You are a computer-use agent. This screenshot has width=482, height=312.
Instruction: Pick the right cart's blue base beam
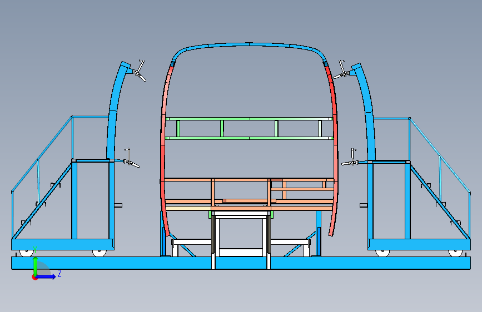click(x=419, y=245)
